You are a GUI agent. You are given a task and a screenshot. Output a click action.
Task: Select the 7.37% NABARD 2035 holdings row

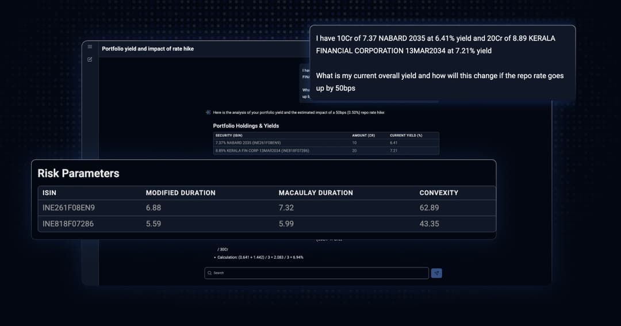click(x=326, y=143)
